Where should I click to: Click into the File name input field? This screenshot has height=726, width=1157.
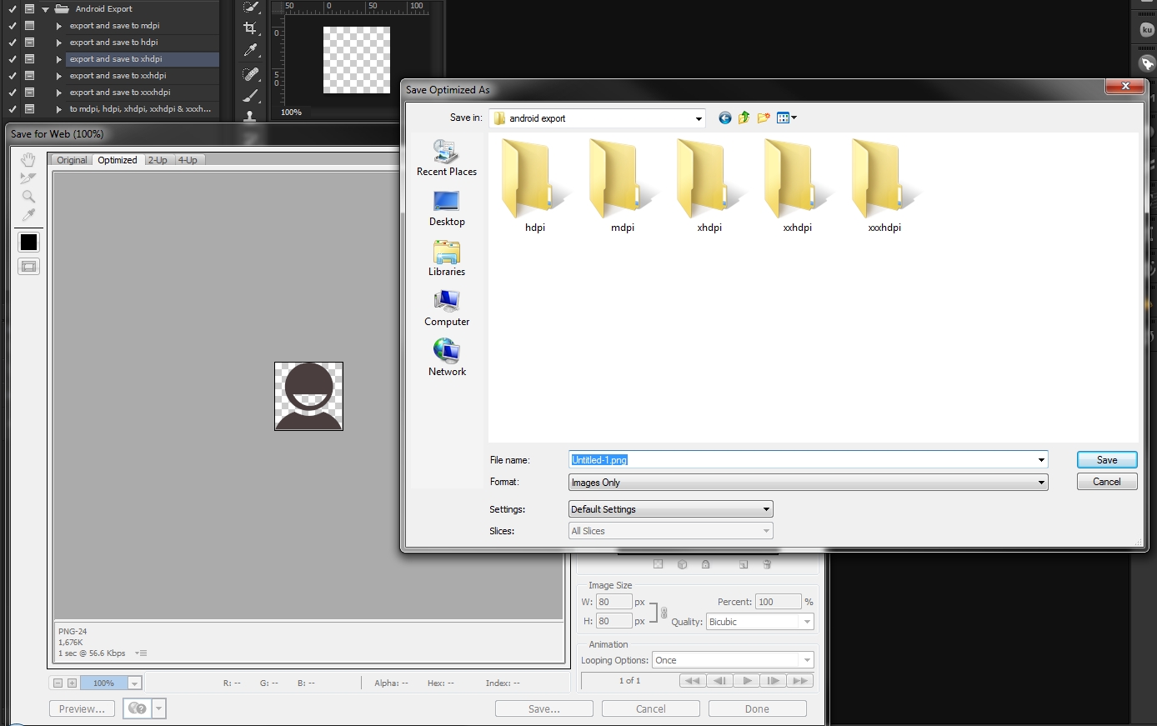[x=750, y=459]
